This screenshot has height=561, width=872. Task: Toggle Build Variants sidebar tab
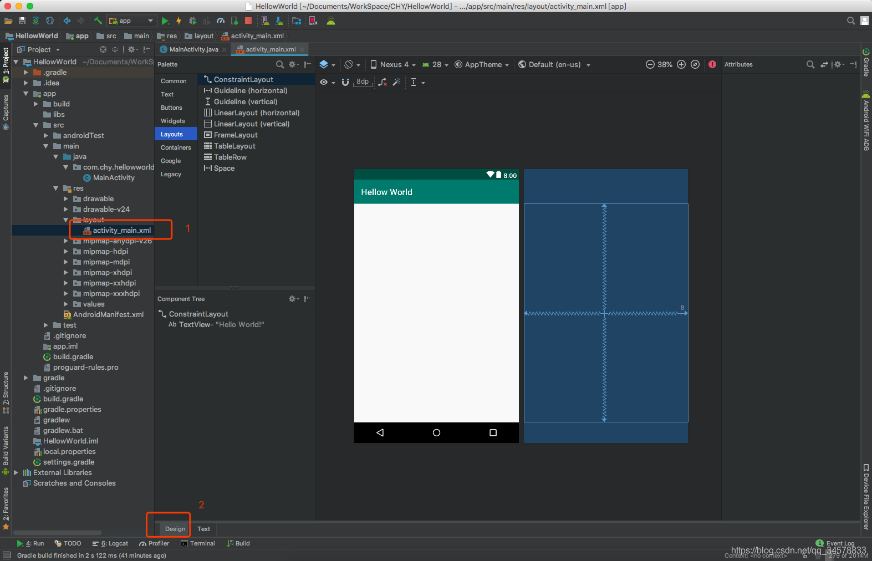tap(6, 450)
